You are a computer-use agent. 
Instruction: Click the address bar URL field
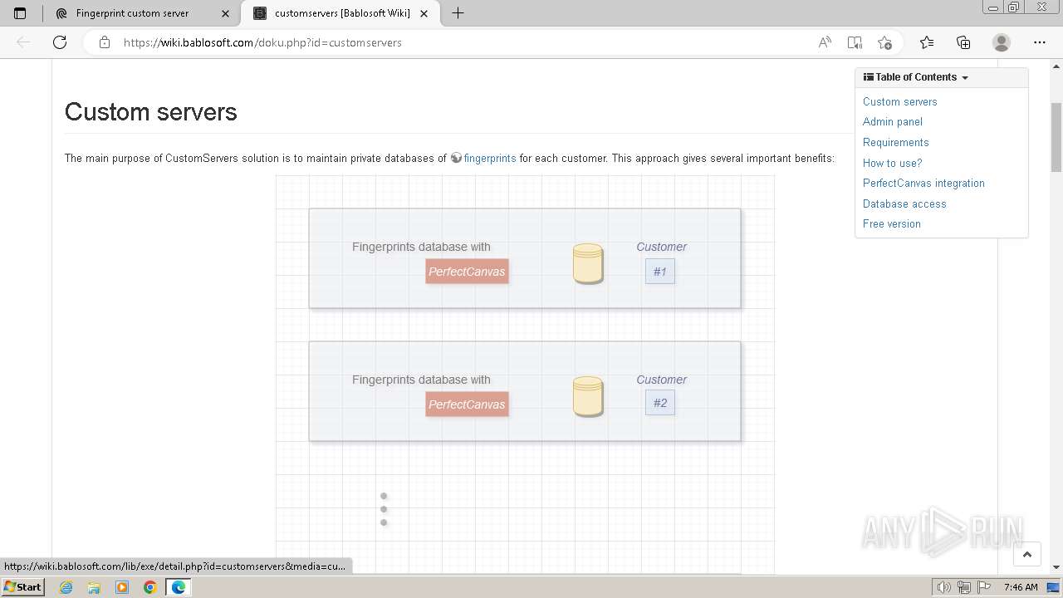465,42
